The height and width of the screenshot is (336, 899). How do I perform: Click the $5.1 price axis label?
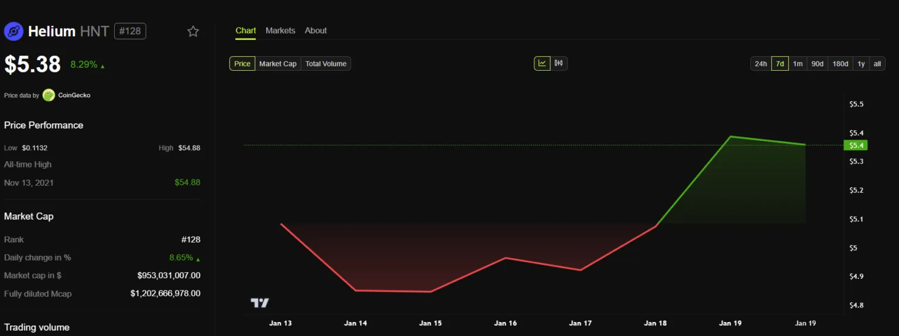click(856, 219)
